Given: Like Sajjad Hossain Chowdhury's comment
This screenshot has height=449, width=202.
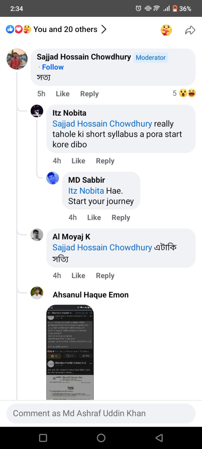Looking at the screenshot, I should [63, 94].
